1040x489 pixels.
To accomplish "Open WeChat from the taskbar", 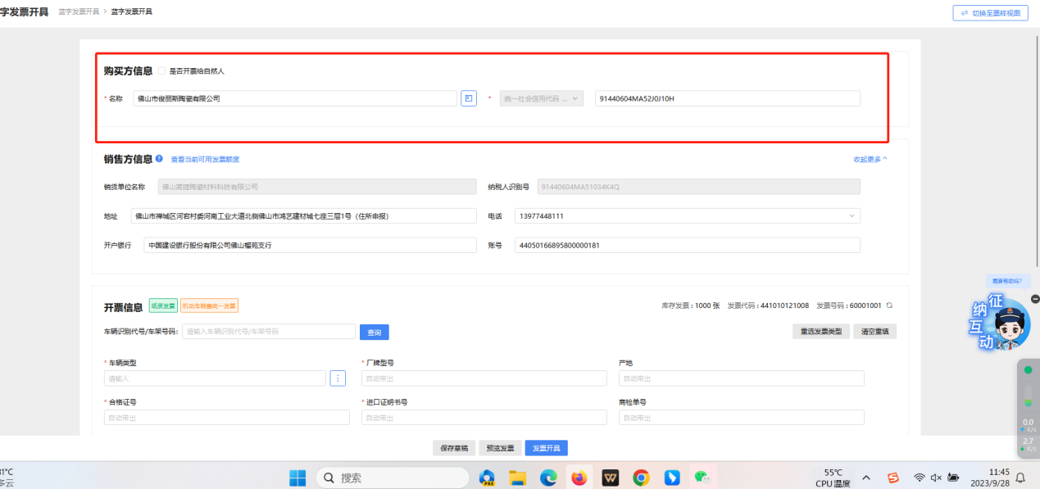I will click(x=702, y=478).
